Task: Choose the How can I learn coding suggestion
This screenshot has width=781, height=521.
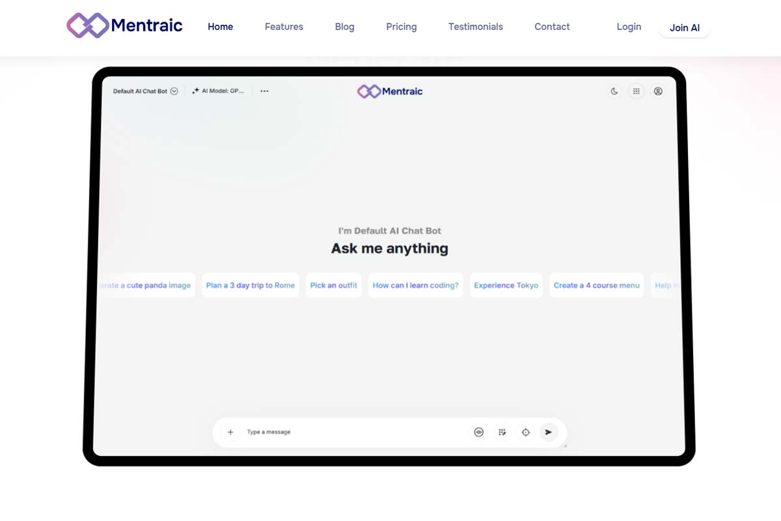Action: click(415, 285)
